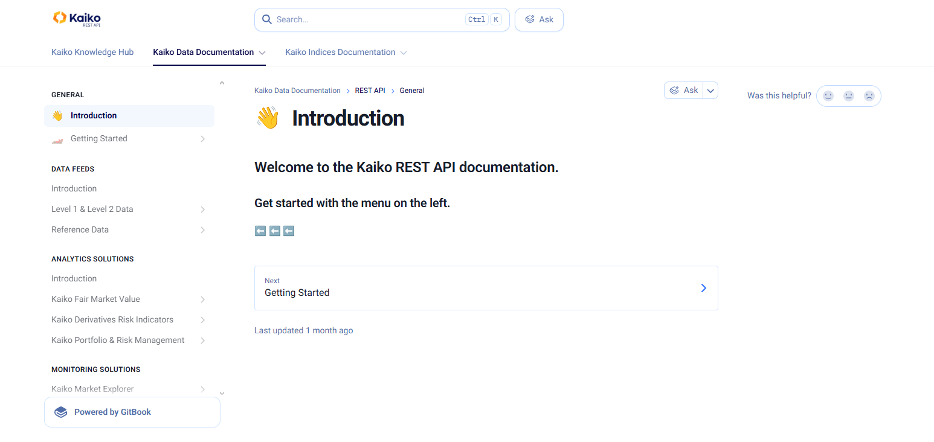This screenshot has width=934, height=442.
Task: Click the right arrow on Next card
Action: tap(703, 288)
